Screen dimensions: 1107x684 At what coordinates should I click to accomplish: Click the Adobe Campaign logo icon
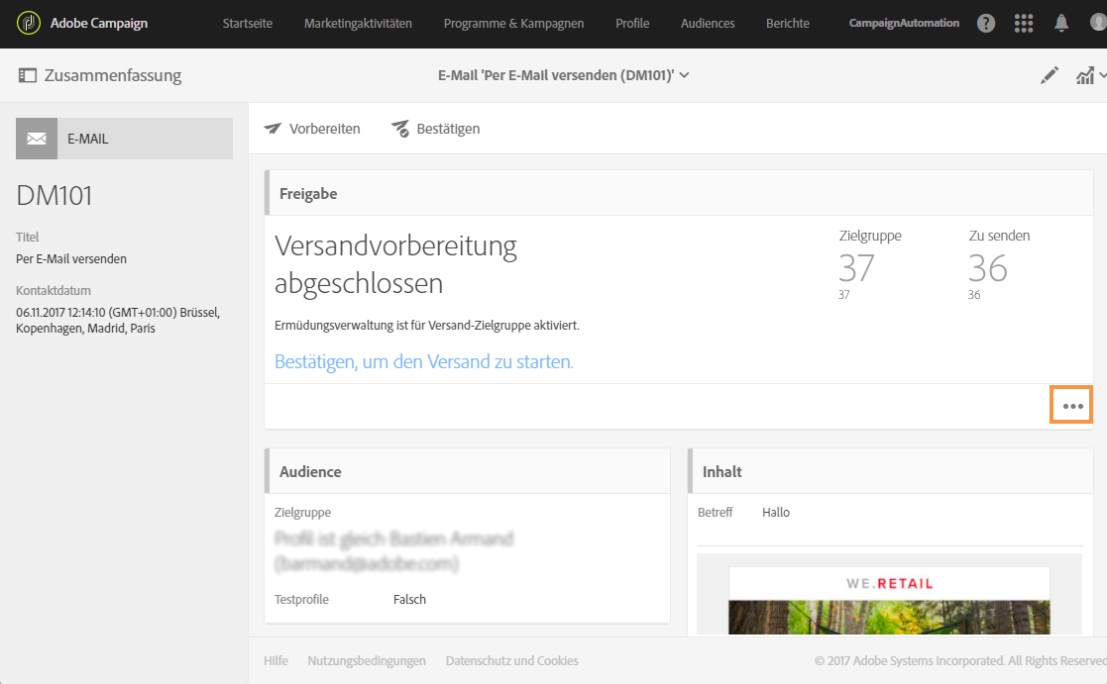pos(28,23)
